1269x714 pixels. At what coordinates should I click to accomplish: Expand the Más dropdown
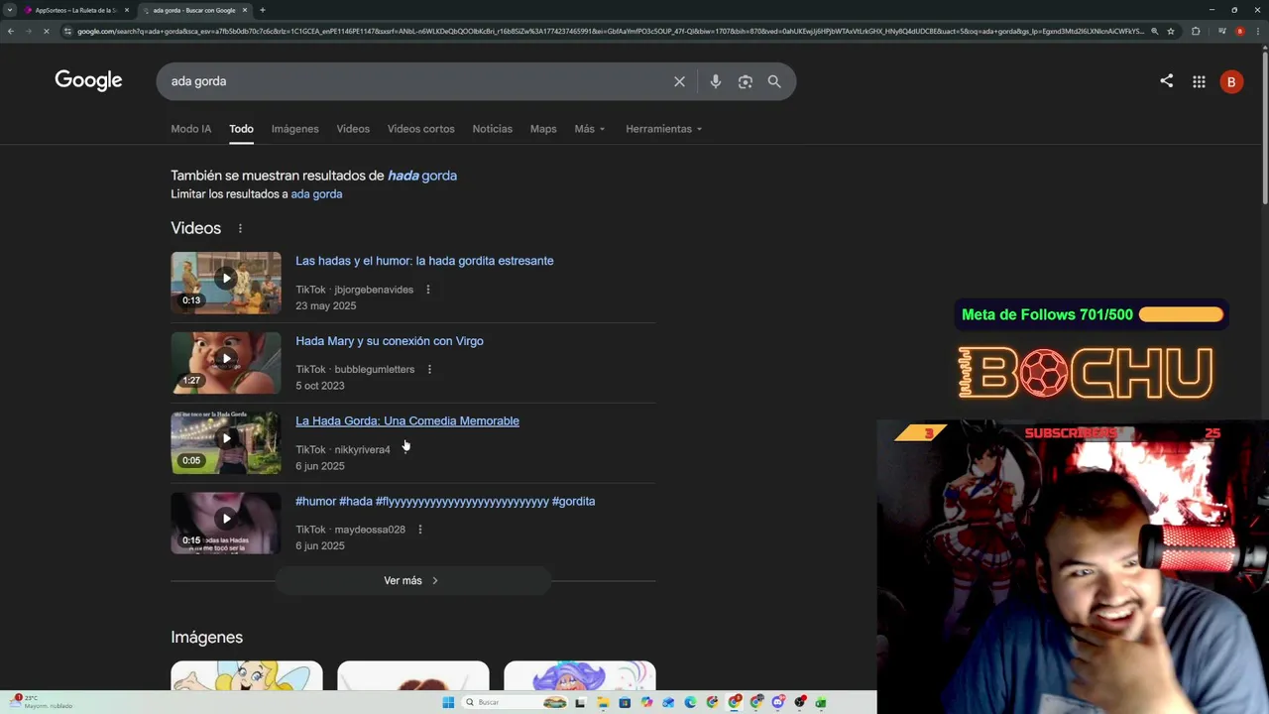[x=590, y=129]
